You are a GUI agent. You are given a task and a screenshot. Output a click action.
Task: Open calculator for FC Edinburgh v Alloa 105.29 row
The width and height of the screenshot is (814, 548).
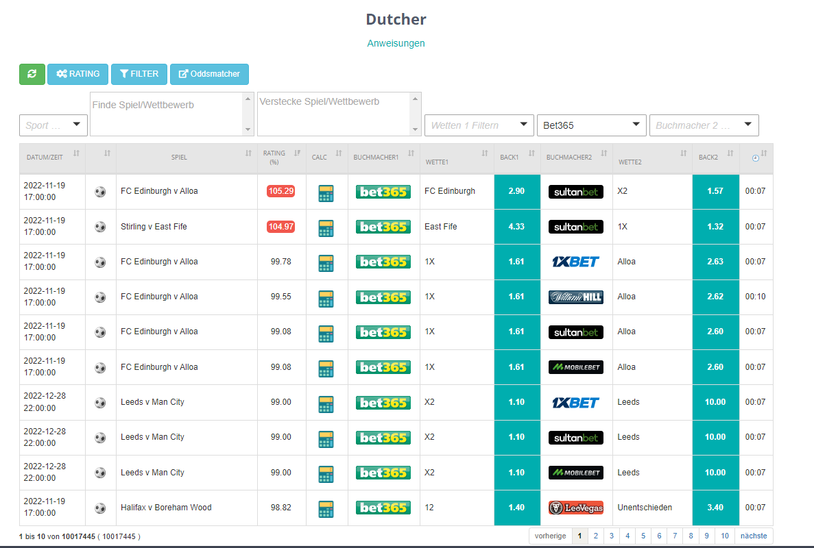tap(326, 193)
